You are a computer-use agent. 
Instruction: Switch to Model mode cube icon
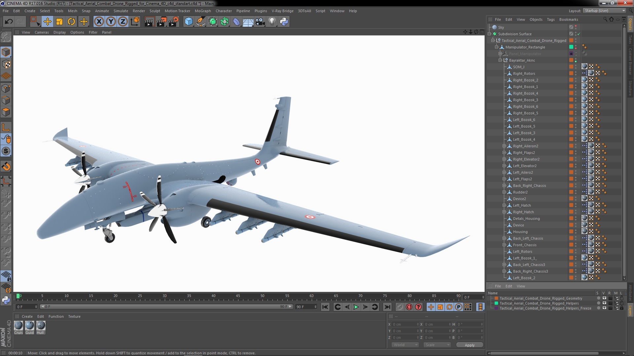coord(6,52)
